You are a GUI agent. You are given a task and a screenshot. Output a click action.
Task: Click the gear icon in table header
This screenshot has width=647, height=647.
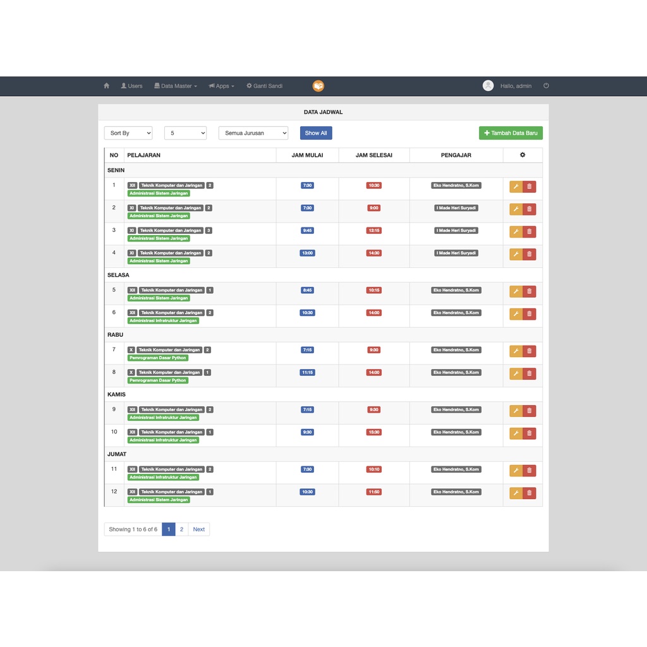click(523, 155)
